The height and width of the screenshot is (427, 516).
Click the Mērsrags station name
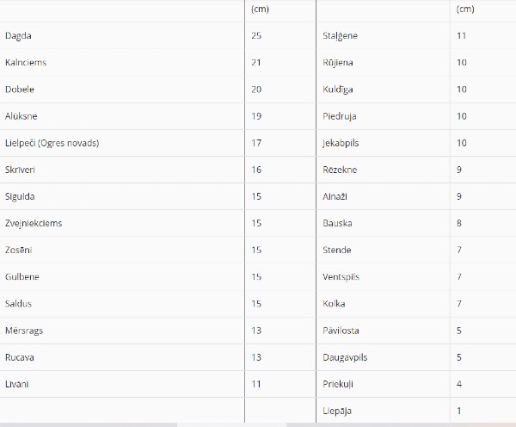[x=24, y=331]
